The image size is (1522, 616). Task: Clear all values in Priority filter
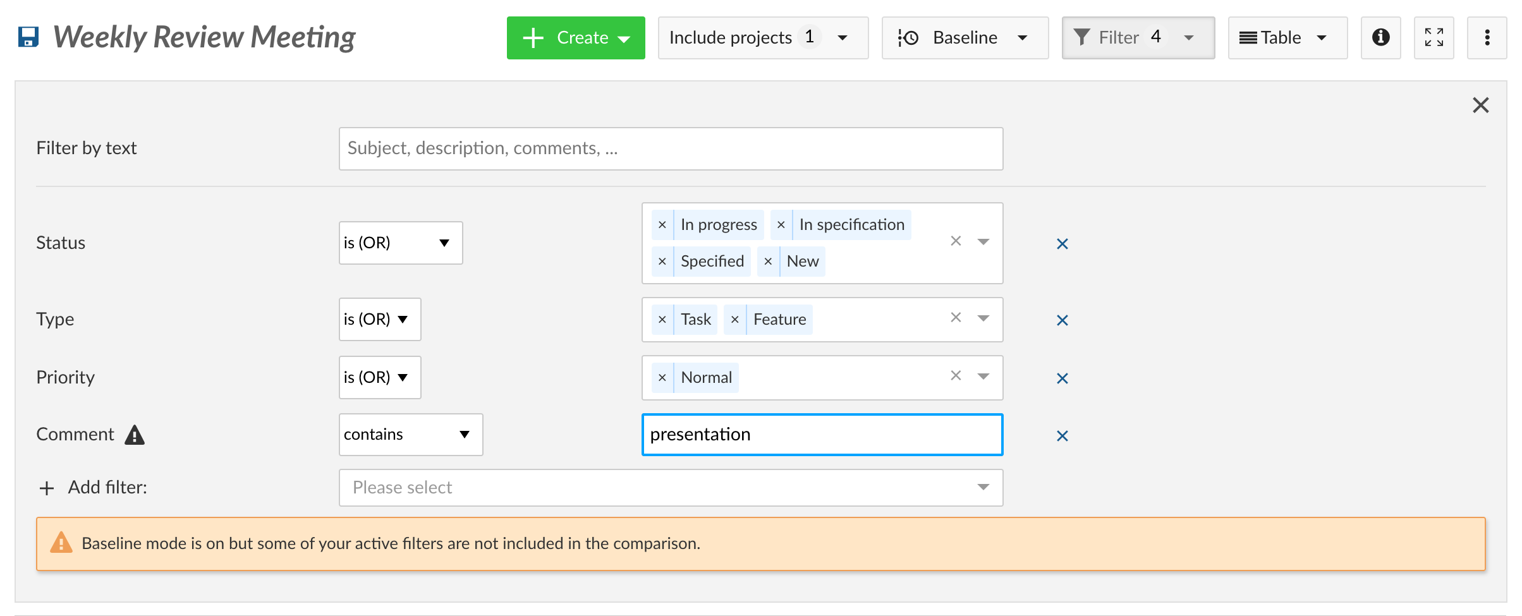tap(956, 376)
